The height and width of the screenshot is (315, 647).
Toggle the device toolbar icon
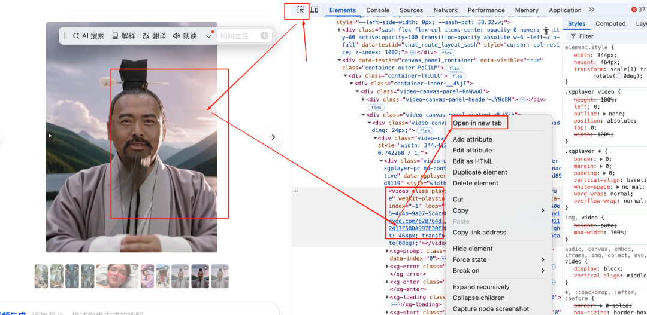click(314, 10)
